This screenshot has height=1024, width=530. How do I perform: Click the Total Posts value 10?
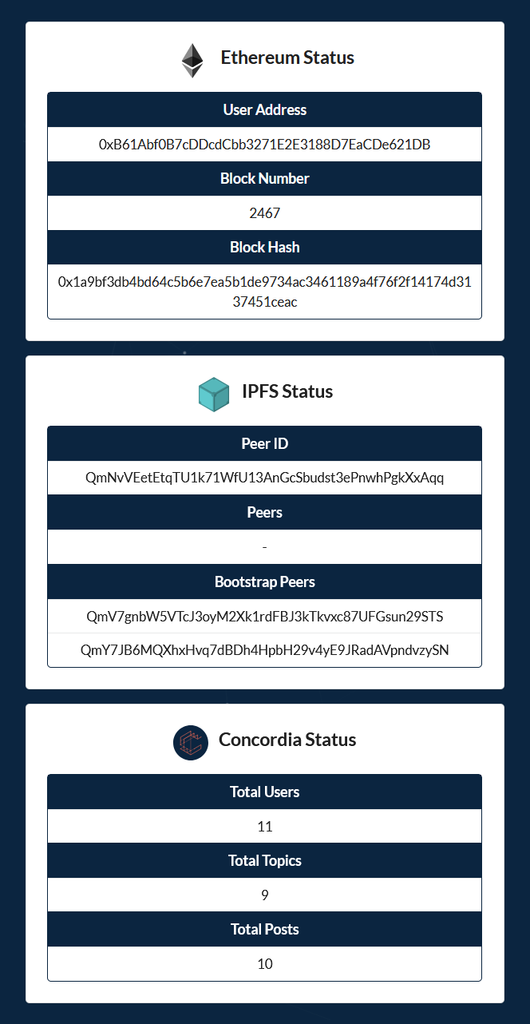click(x=265, y=964)
